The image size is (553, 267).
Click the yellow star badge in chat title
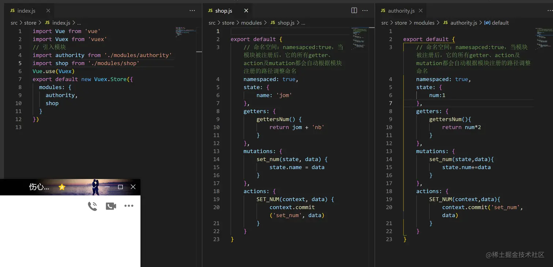(x=62, y=187)
